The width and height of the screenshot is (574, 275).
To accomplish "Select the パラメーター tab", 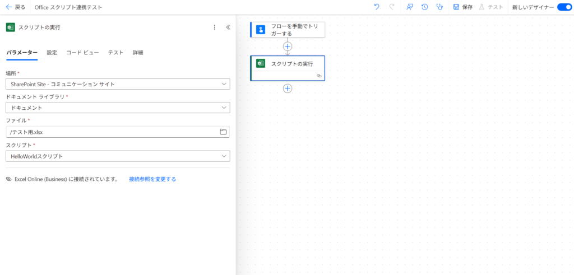I will [x=22, y=52].
